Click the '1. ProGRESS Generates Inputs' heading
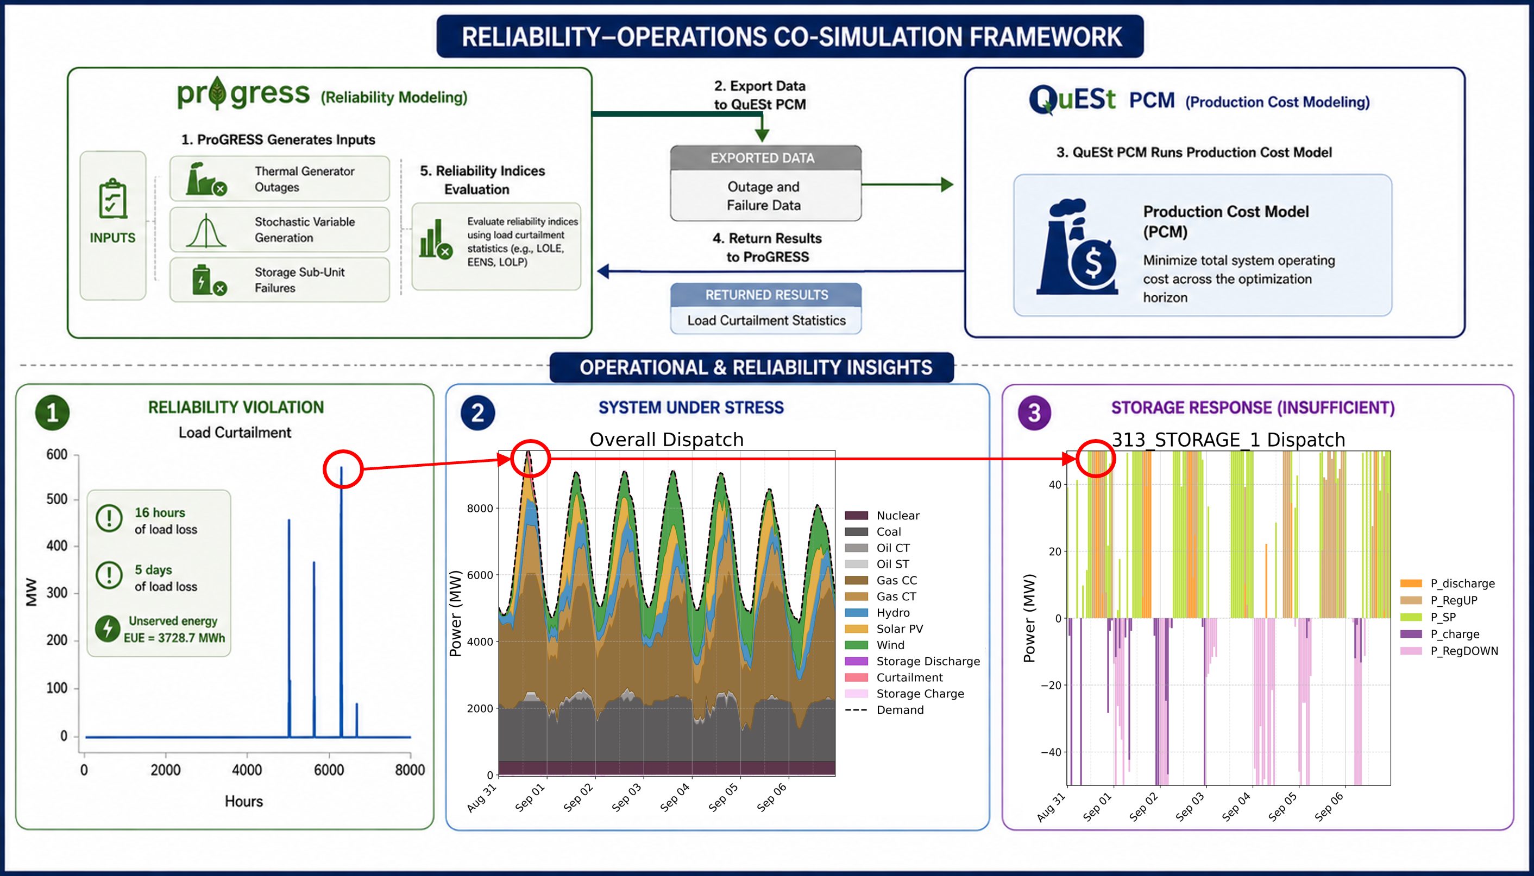The width and height of the screenshot is (1534, 876). [278, 139]
